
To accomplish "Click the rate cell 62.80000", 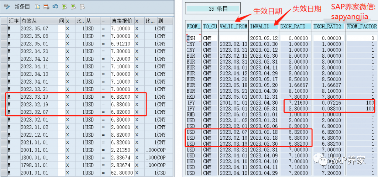I will coord(122,173).
